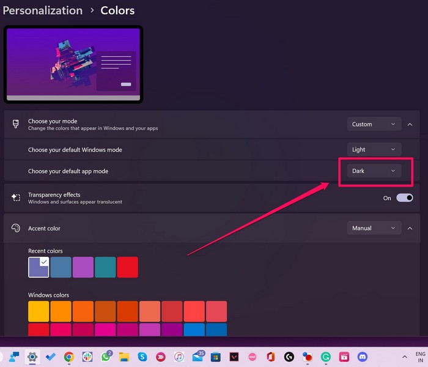Launch Google Chrome from taskbar

69,357
